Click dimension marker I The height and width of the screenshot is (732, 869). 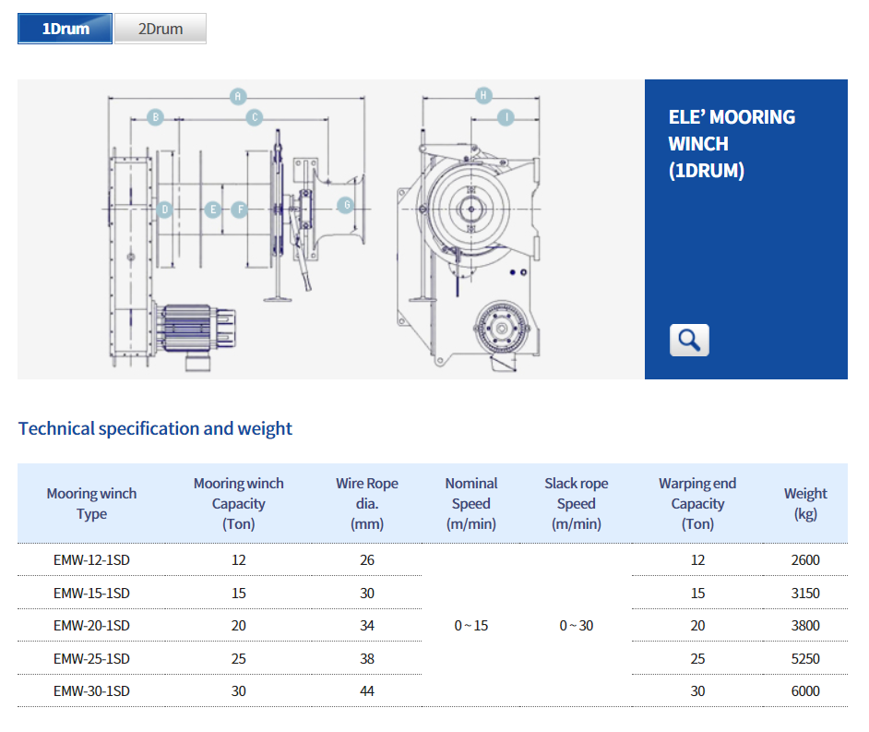point(506,117)
